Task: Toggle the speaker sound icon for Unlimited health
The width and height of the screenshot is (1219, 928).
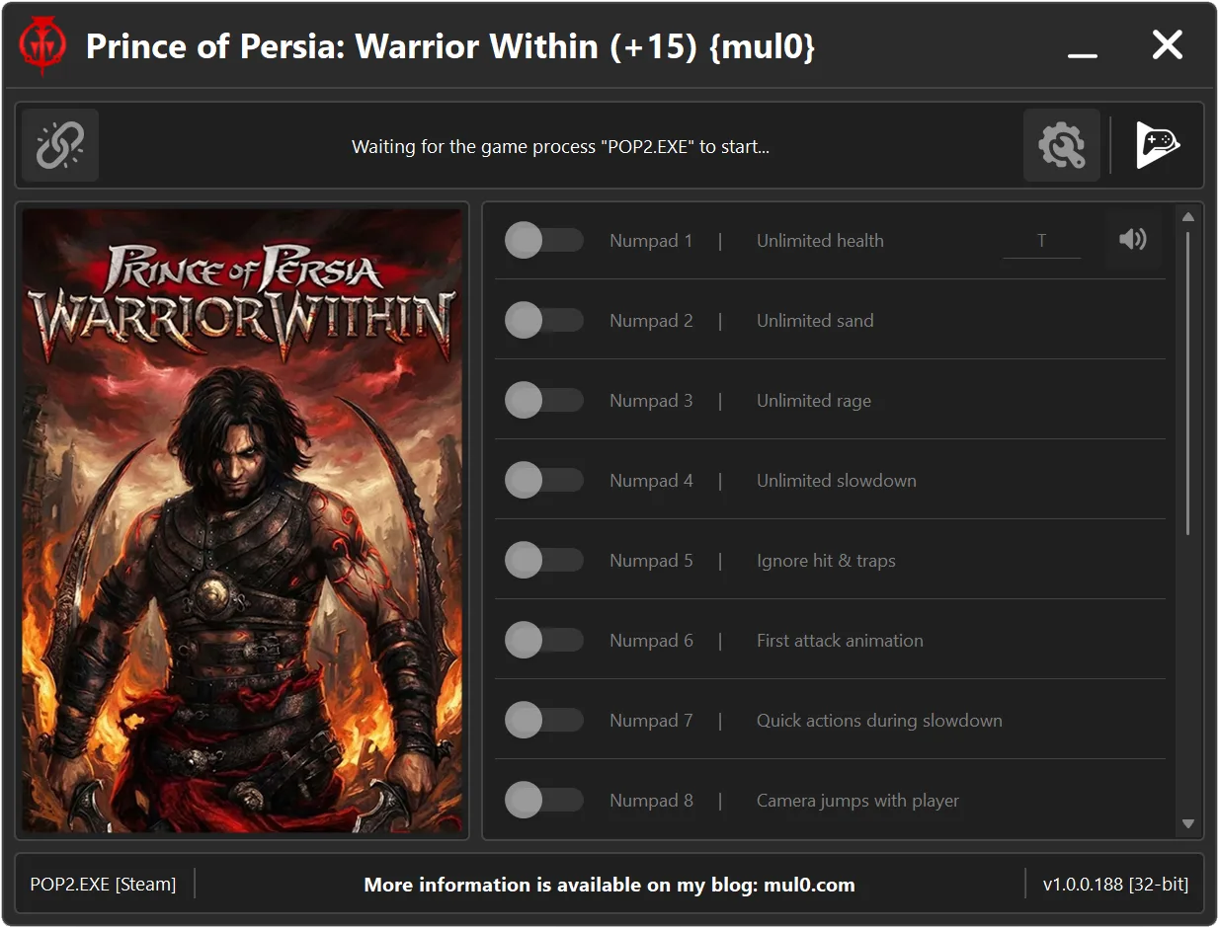Action: pyautogui.click(x=1133, y=240)
